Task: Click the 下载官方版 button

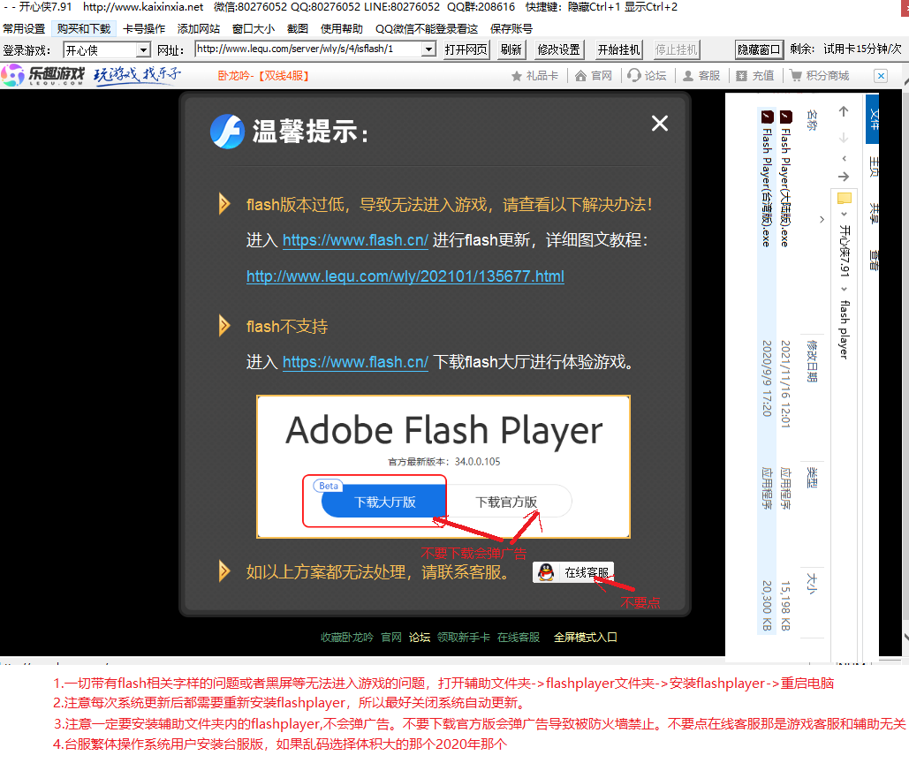Action: (x=507, y=502)
